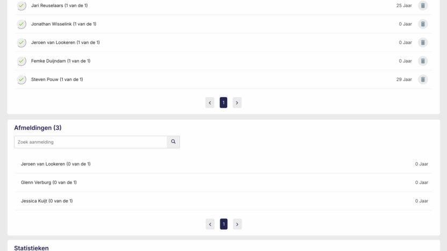Select page 1 in Afmeldingen pagination
The width and height of the screenshot is (447, 251).
tap(223, 224)
